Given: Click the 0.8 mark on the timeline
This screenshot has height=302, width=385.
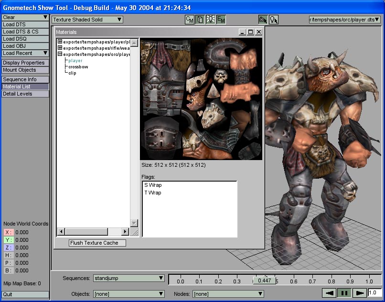Looking at the screenshot, I should [x=331, y=281].
